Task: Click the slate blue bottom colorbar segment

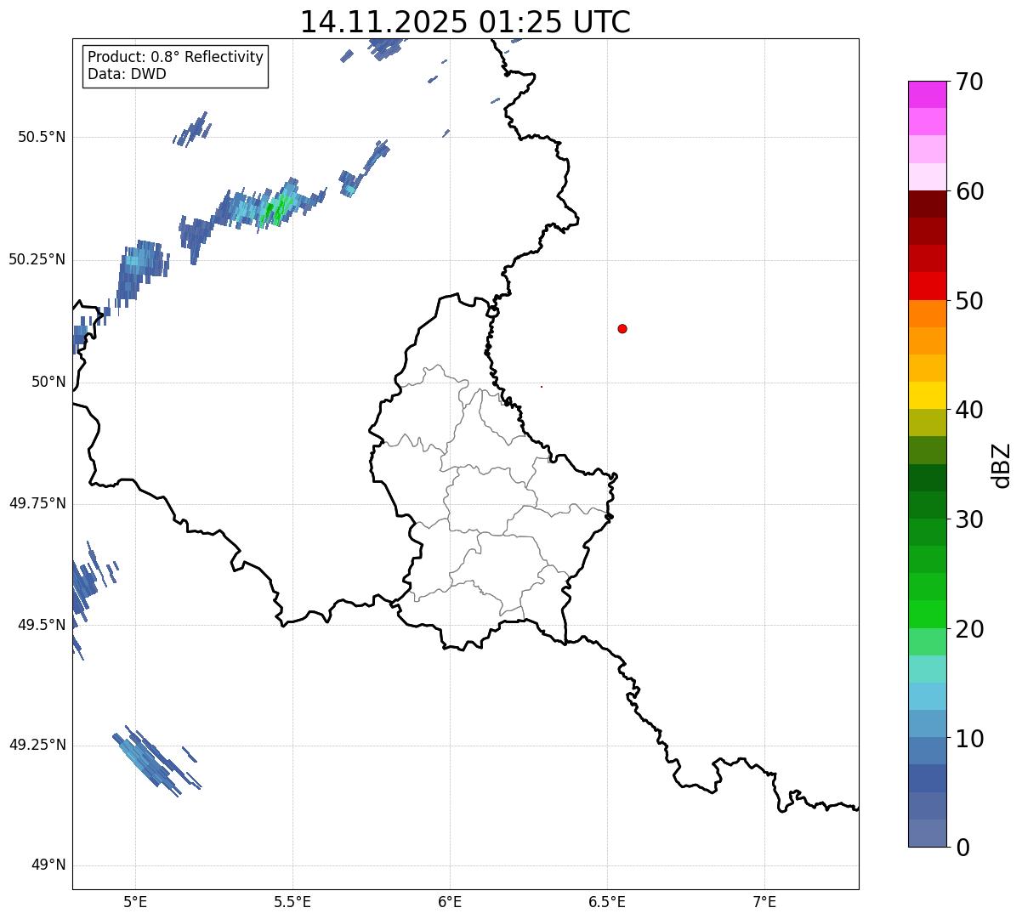Action: click(x=927, y=833)
